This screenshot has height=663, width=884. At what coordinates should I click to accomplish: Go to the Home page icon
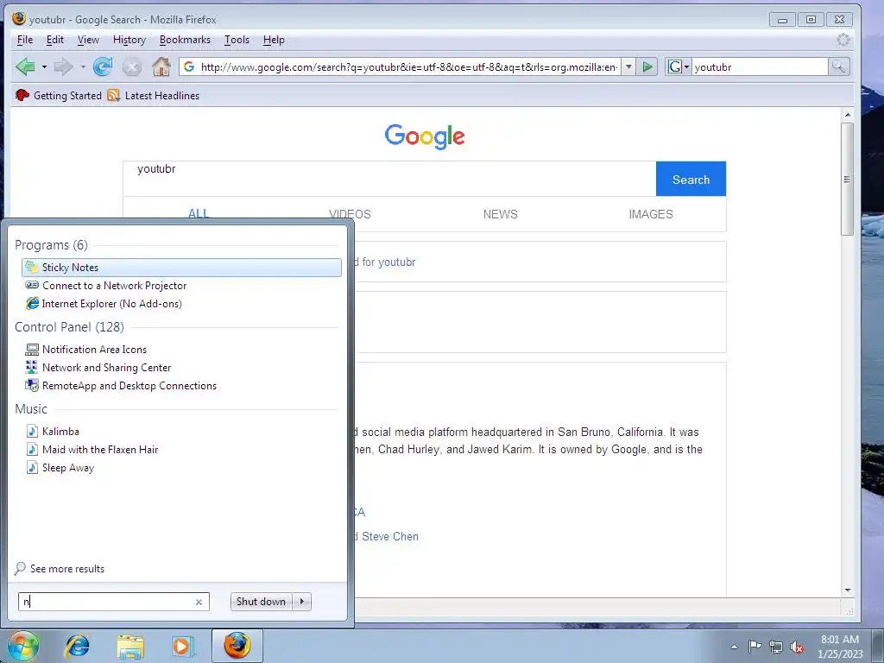[x=161, y=67]
